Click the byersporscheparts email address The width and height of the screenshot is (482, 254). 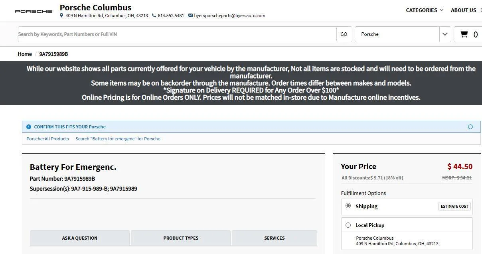pos(229,16)
